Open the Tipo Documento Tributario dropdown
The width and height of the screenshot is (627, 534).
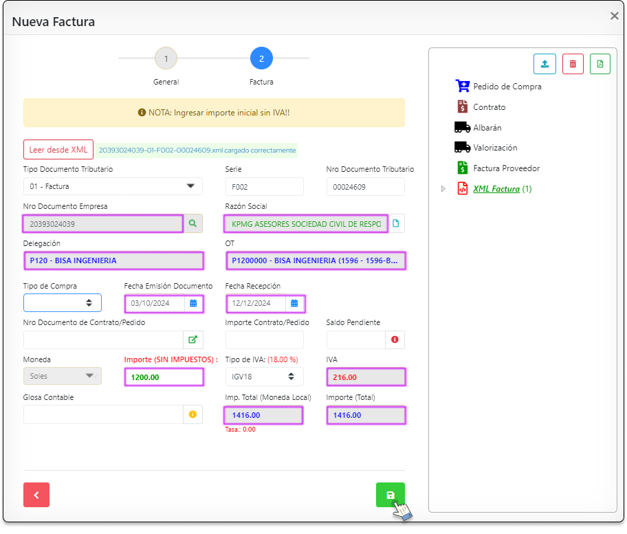point(113,186)
